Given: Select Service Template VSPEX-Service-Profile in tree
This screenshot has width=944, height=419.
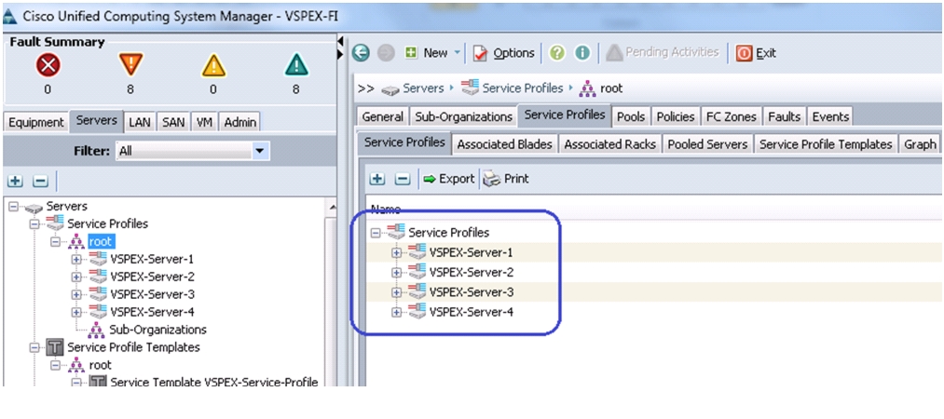Looking at the screenshot, I should 213,382.
